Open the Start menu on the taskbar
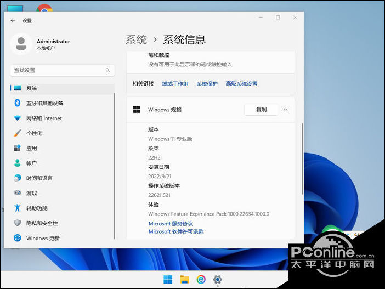385x289 pixels. pos(168,280)
